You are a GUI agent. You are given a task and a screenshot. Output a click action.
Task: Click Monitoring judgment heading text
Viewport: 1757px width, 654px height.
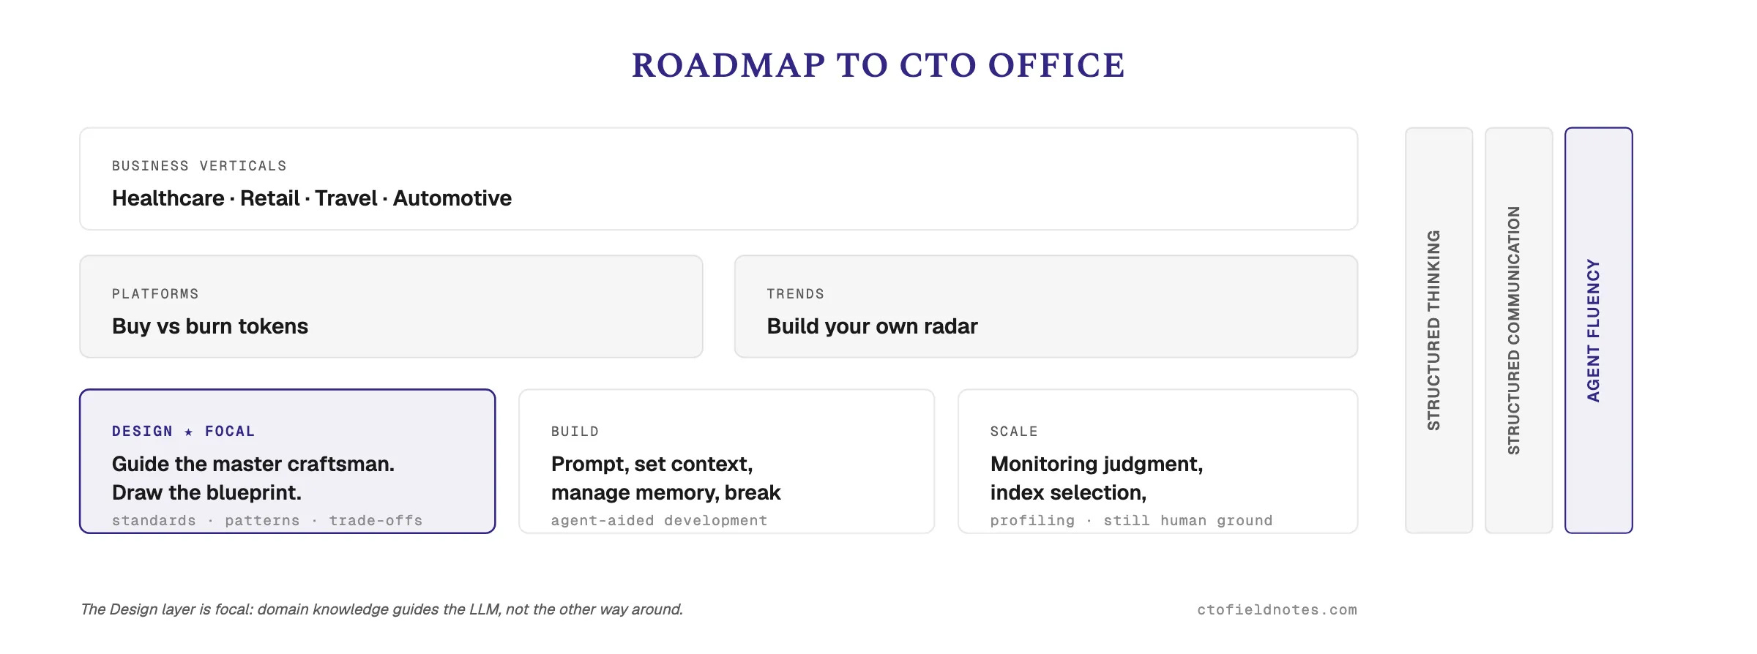coord(1097,465)
